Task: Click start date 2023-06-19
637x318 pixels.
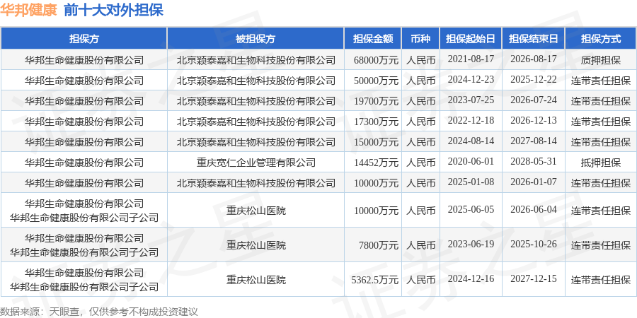Action: pyautogui.click(x=471, y=245)
